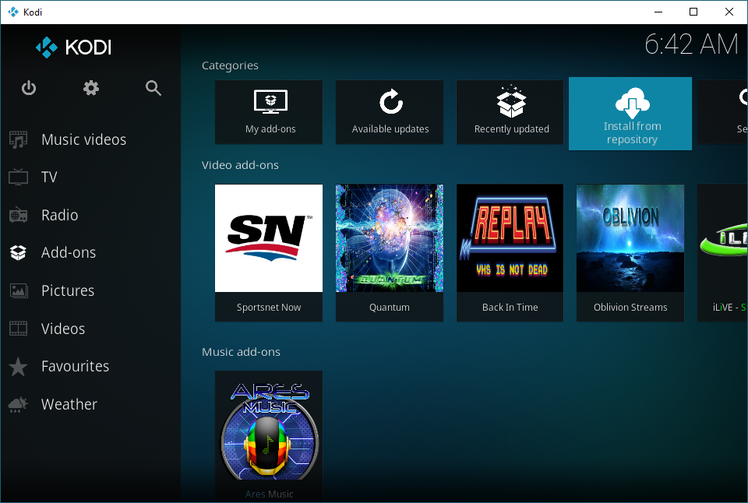Click the Weather cloud icon
The image size is (748, 503).
tap(18, 404)
